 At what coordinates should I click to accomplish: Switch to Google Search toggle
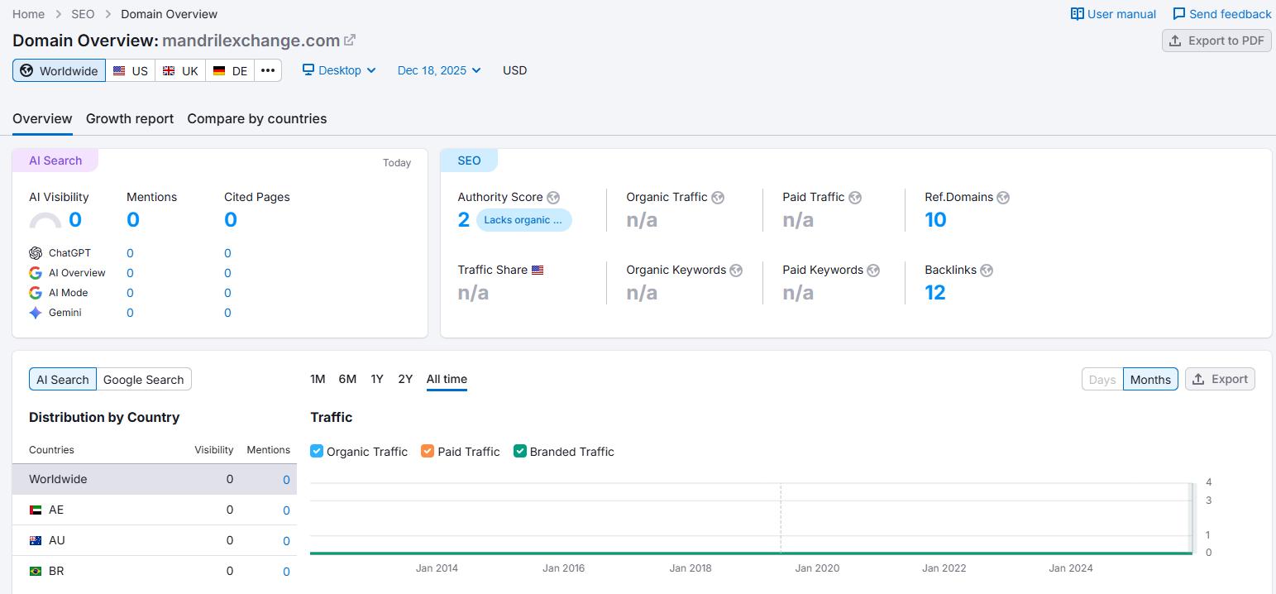144,379
